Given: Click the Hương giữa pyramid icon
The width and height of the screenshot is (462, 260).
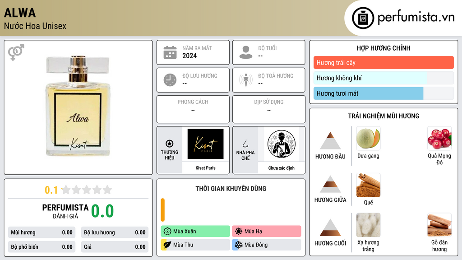Looking at the screenshot, I should (330, 184).
